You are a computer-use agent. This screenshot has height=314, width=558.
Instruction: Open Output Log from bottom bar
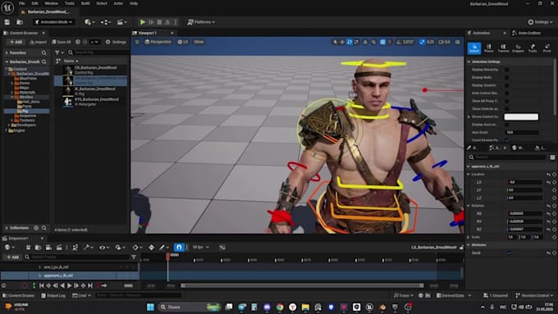53,295
